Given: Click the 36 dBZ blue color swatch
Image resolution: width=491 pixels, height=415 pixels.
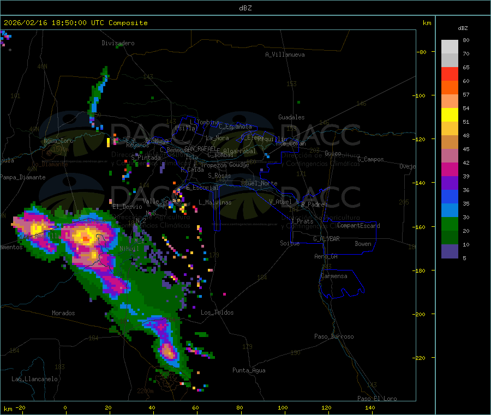Looking at the screenshot, I should tap(450, 196).
